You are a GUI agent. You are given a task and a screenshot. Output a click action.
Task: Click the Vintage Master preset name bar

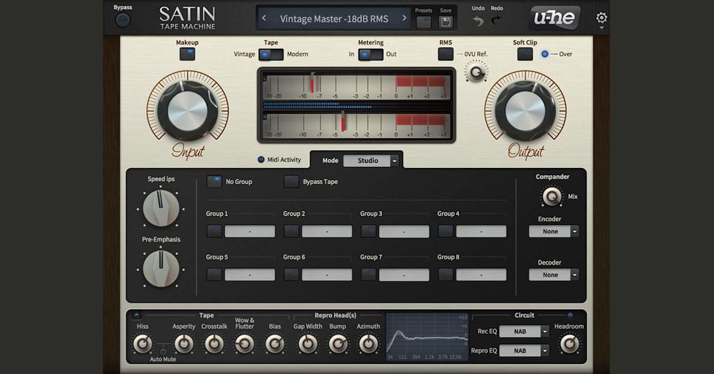336,18
